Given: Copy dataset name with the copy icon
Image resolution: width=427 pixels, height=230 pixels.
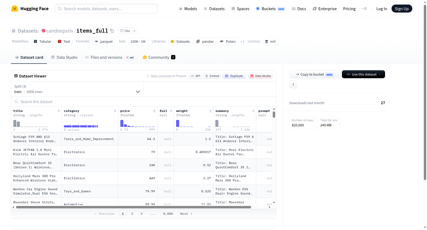Looking at the screenshot, I should 112,31.
